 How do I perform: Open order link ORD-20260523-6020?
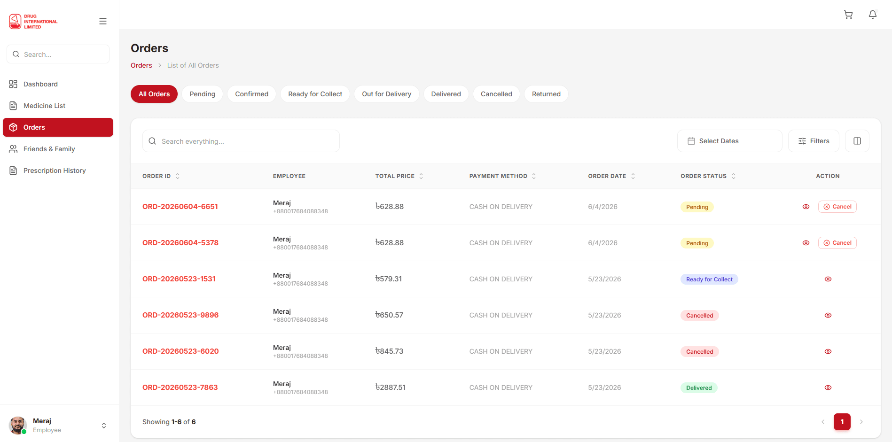(x=180, y=351)
